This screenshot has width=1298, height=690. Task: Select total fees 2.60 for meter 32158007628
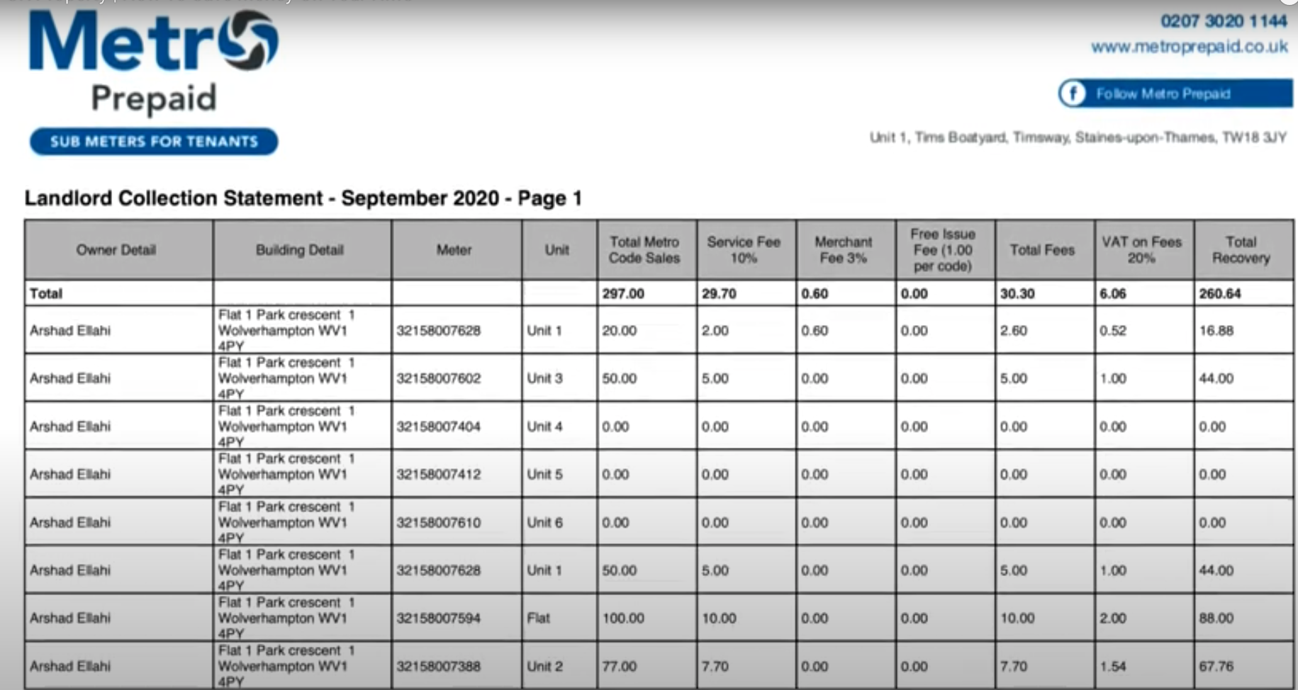(1014, 330)
